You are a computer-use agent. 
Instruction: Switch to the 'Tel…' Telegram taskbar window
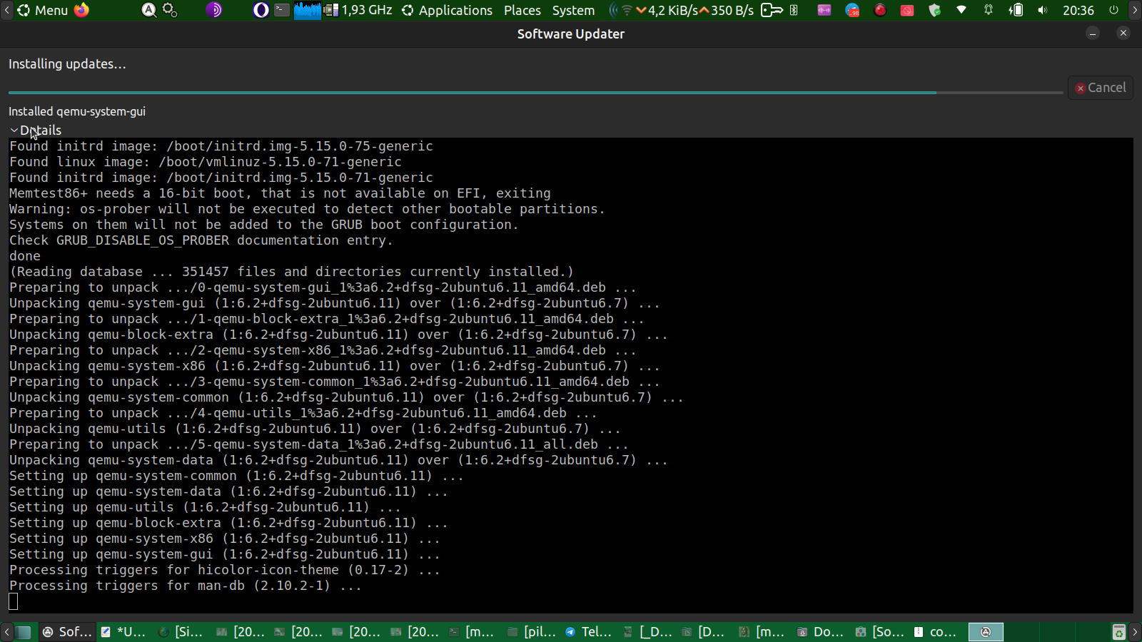588,632
